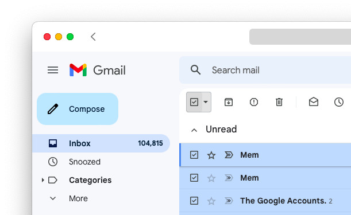This screenshot has width=351, height=215.
Task: Snooze selected messages with clock icon
Action: 339,102
